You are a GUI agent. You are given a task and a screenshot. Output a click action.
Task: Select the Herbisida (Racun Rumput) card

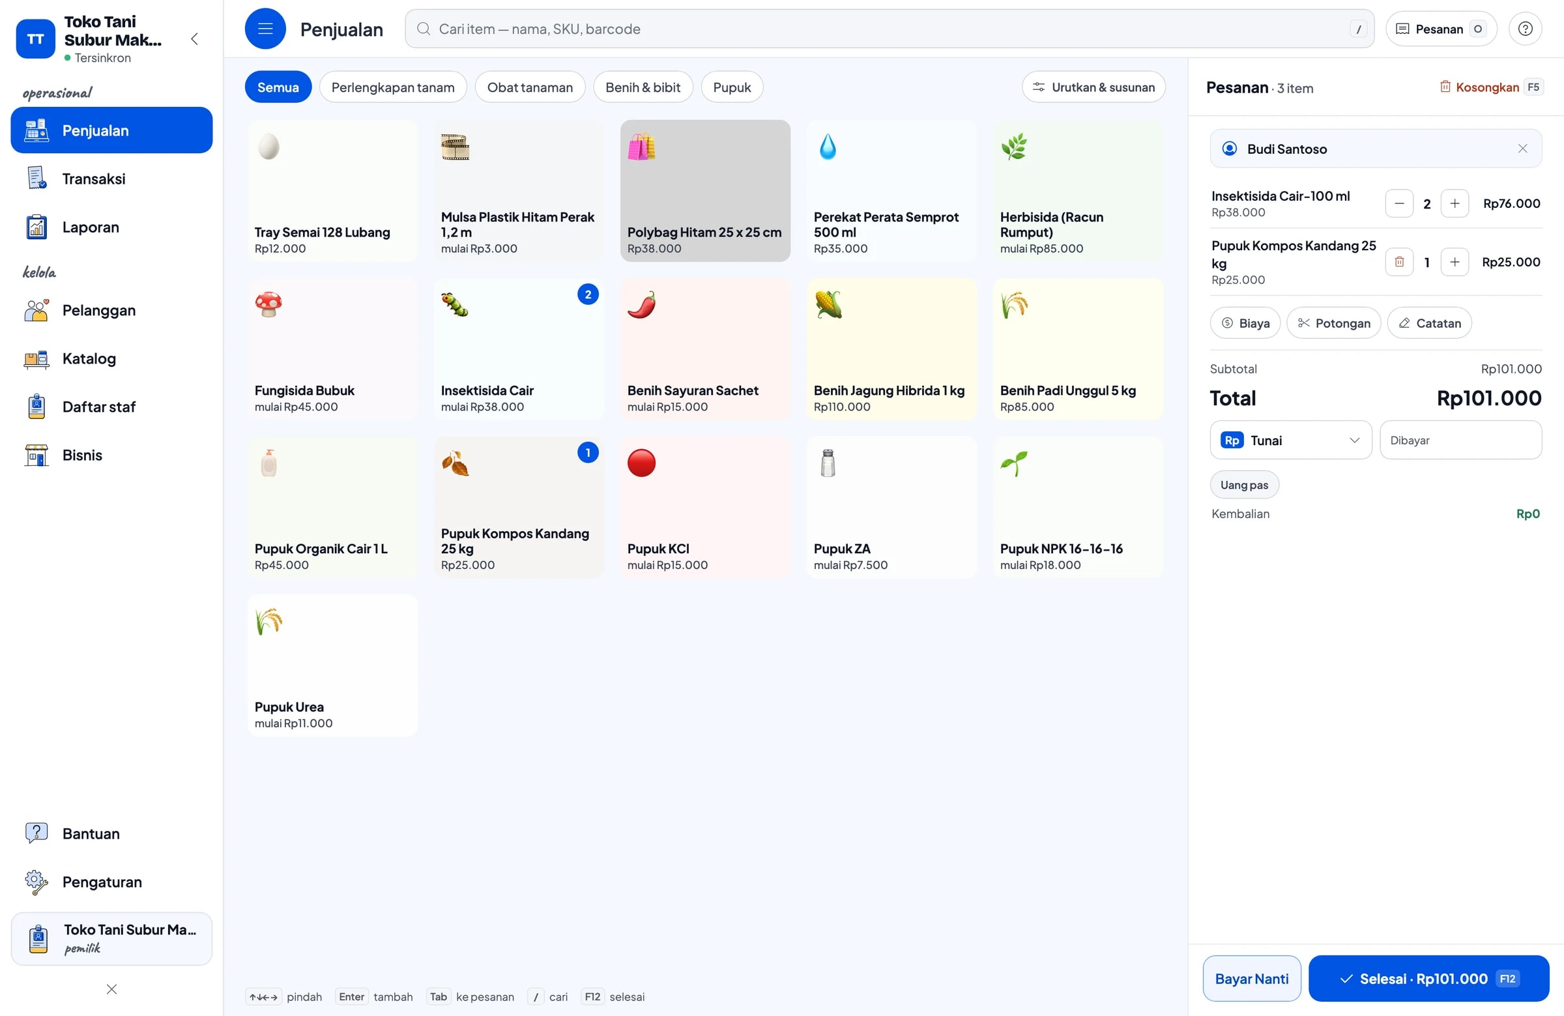point(1078,190)
